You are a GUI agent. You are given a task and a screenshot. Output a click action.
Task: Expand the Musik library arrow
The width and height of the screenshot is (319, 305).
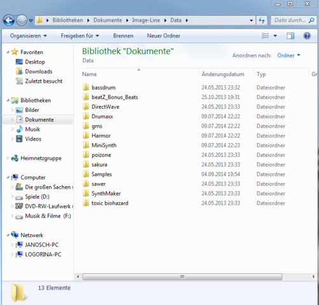pos(13,129)
